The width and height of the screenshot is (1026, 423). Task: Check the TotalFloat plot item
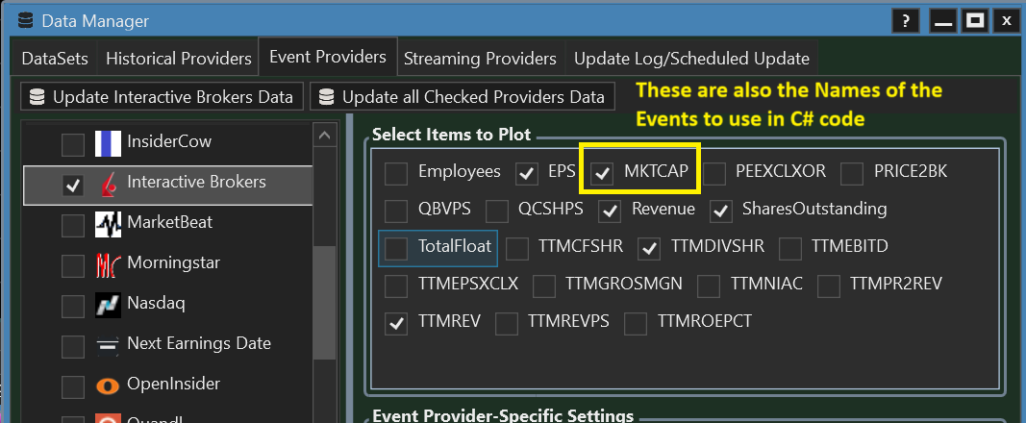(396, 248)
